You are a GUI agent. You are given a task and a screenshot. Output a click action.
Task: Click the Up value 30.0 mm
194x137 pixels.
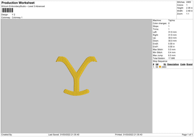[x=172, y=38]
